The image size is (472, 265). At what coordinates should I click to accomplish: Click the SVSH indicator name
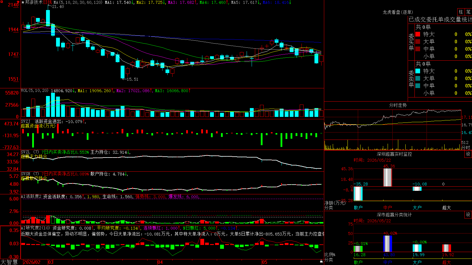(26, 174)
